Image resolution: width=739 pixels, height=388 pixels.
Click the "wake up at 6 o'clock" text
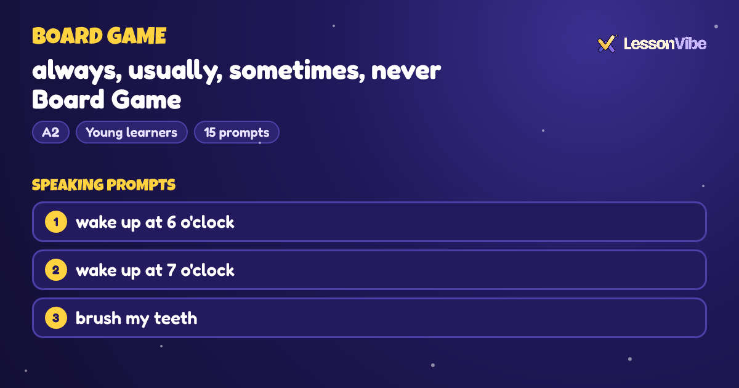(x=155, y=222)
